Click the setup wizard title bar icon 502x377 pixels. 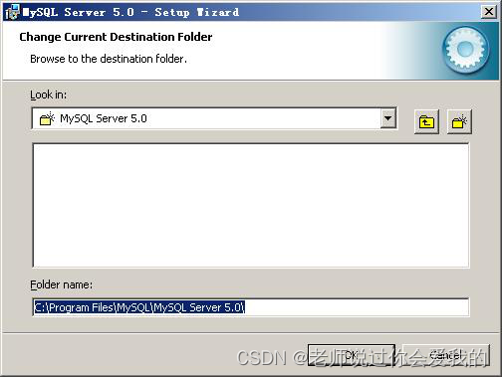[x=12, y=12]
